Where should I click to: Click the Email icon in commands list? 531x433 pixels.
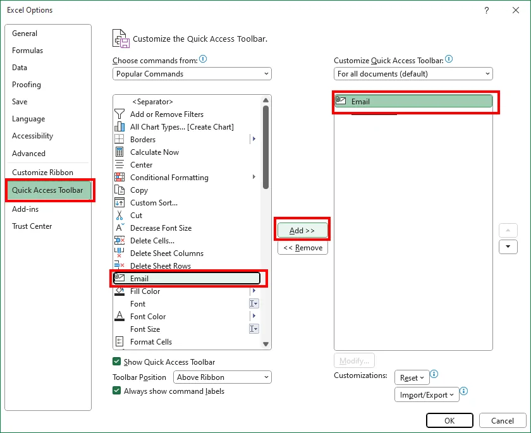click(119, 278)
